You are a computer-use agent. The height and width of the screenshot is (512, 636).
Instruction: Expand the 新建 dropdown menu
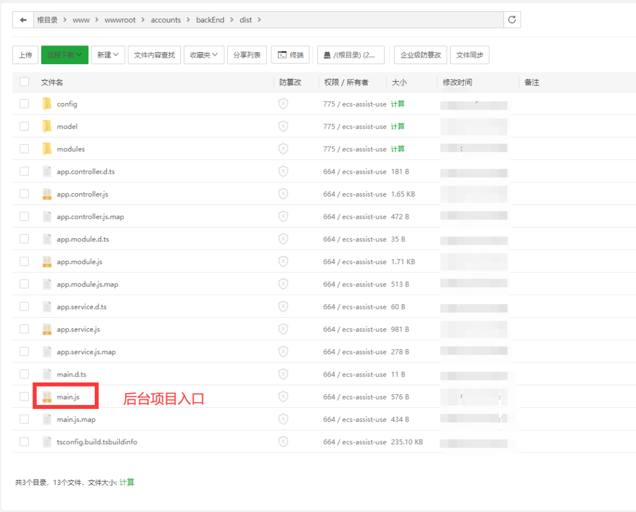pyautogui.click(x=108, y=55)
